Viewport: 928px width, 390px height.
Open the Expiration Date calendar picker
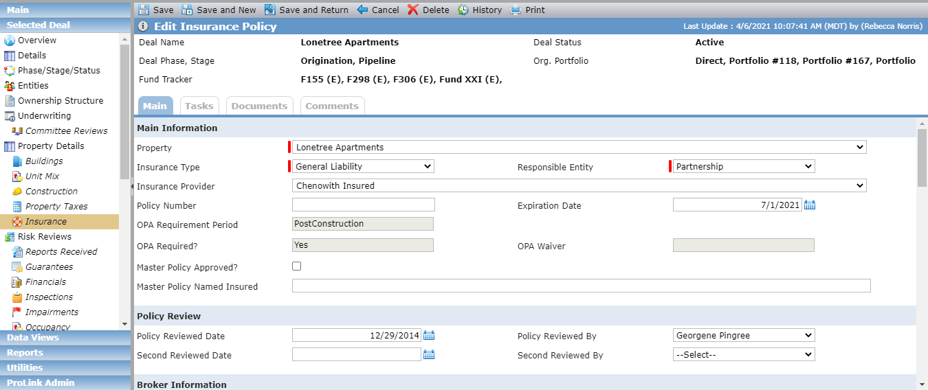coord(810,205)
